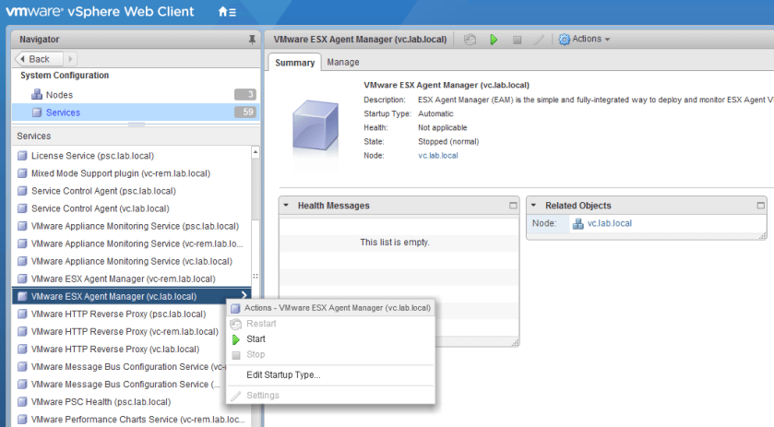
Task: Click the edit settings pencil toolbar icon
Action: (539, 40)
